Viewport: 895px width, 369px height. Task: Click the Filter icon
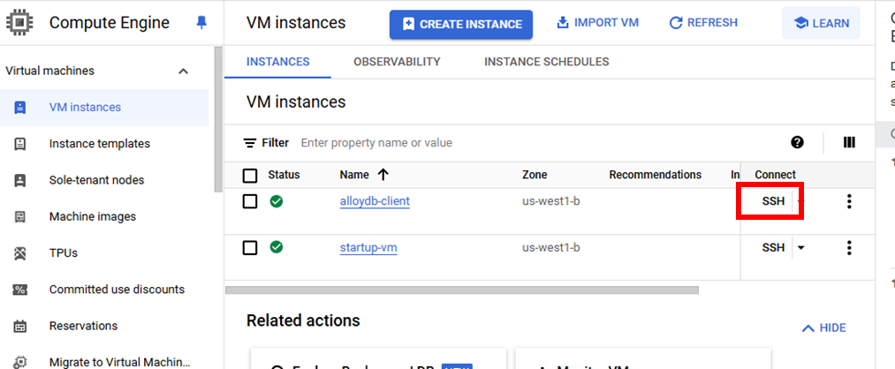[249, 143]
